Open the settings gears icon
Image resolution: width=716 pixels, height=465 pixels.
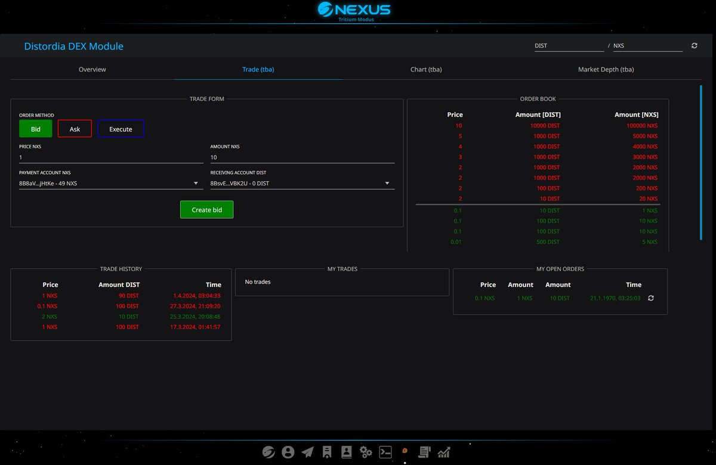coord(366,452)
